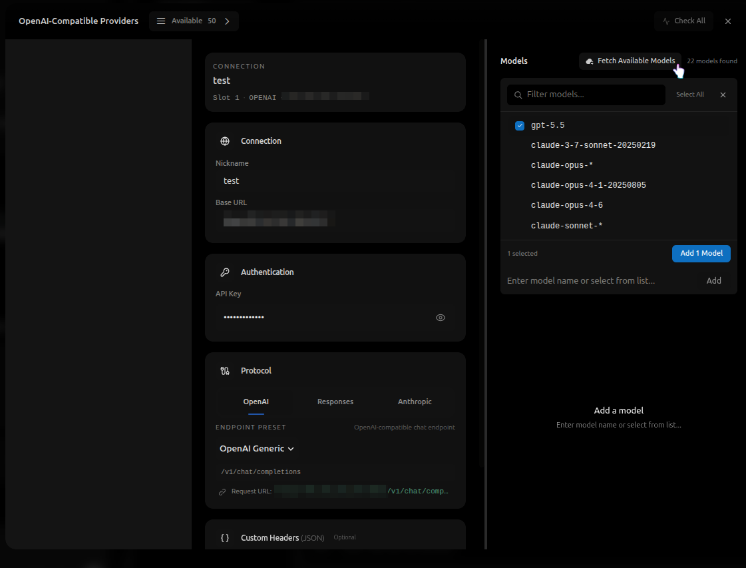
Task: Dismiss the model list with X icon
Action: 723,95
